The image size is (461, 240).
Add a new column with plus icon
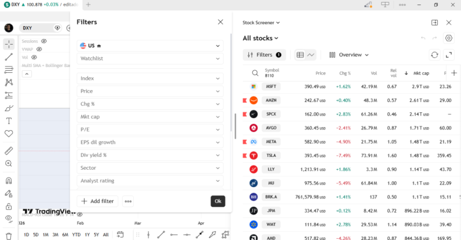point(454,73)
